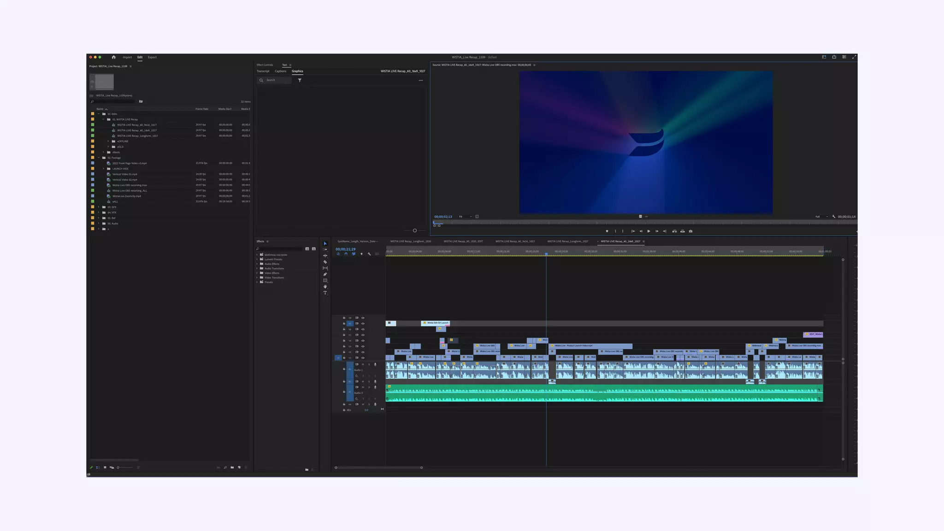
Task: Select the Pen tool
Action: pos(325,274)
